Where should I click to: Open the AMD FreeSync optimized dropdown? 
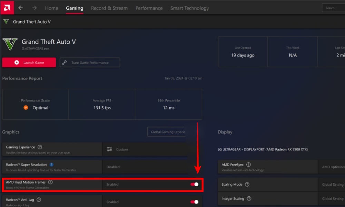tap(332, 167)
